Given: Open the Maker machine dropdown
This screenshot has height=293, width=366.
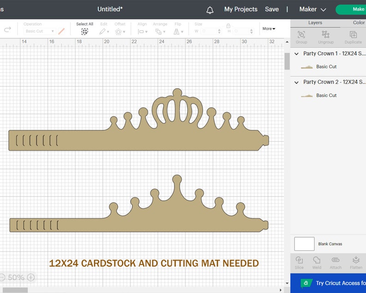Looking at the screenshot, I should (x=313, y=9).
